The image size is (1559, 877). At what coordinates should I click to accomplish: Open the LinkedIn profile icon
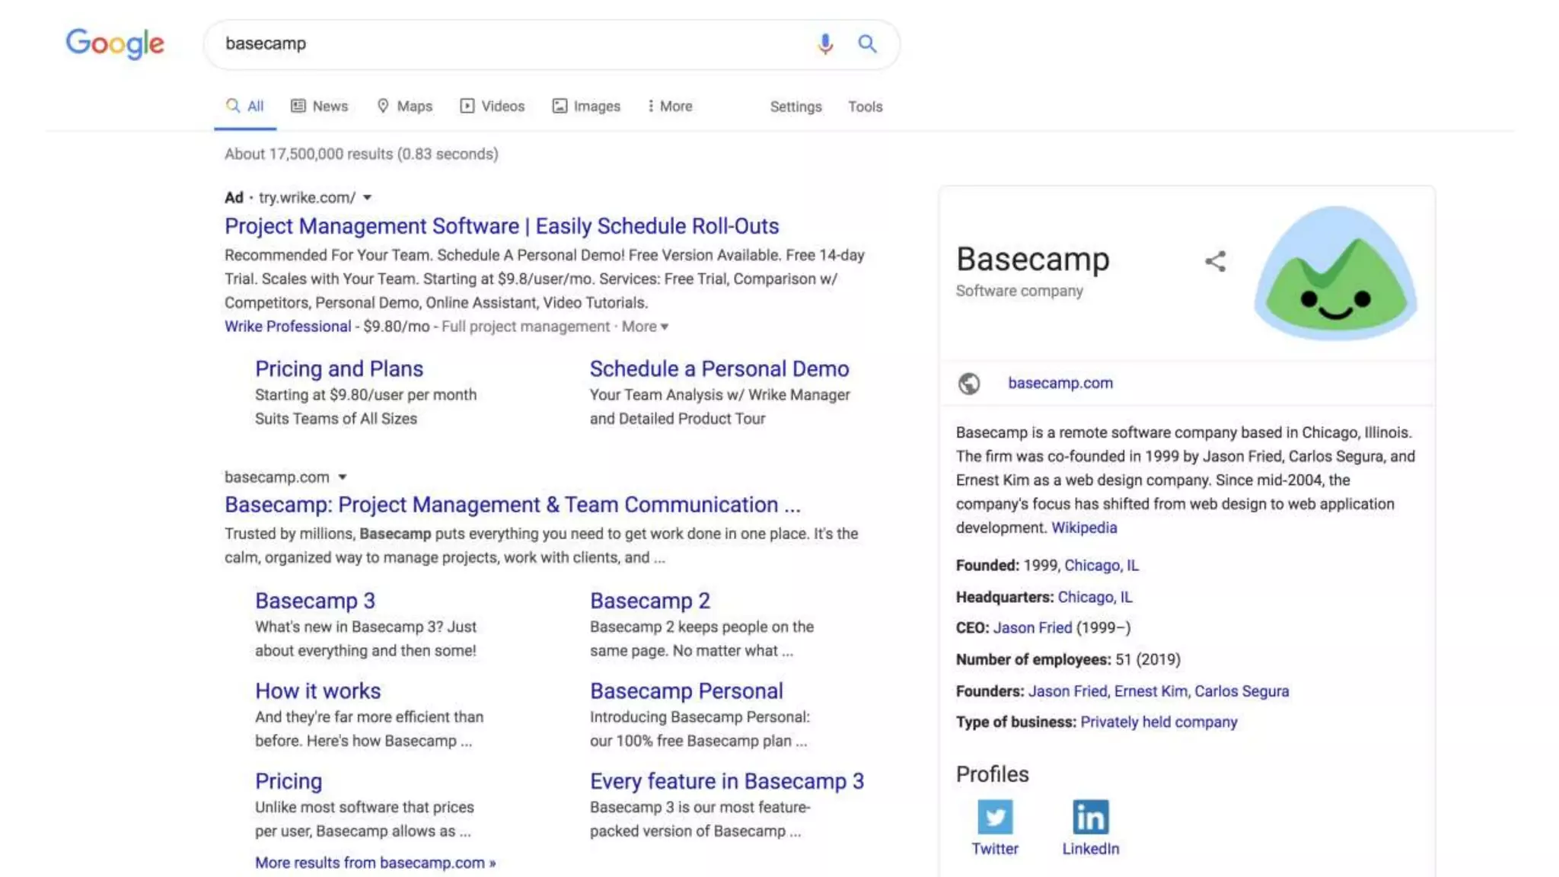1090,818
